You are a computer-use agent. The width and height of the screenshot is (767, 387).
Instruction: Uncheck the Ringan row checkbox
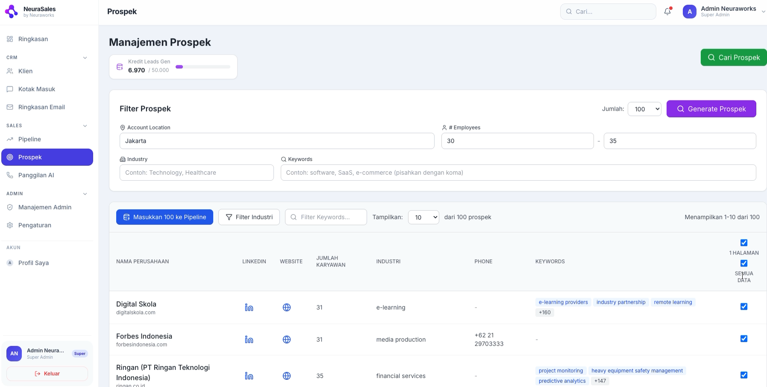(x=744, y=375)
